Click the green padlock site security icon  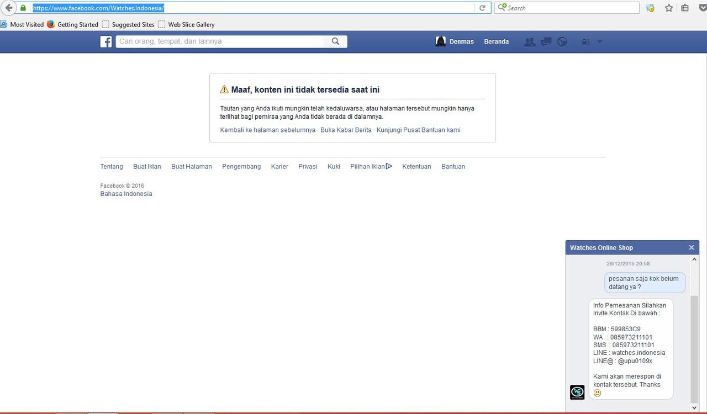click(23, 8)
